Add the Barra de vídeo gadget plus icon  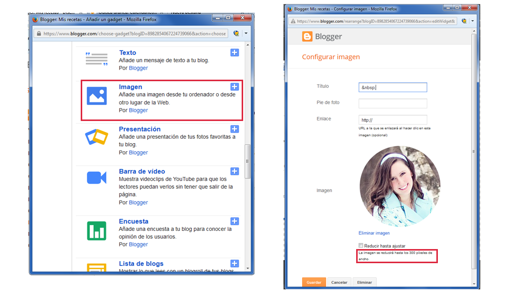point(235,171)
